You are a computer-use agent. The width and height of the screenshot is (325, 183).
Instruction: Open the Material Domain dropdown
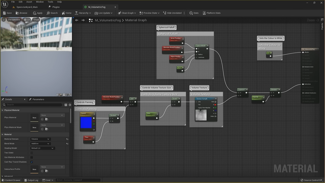(x=40, y=139)
